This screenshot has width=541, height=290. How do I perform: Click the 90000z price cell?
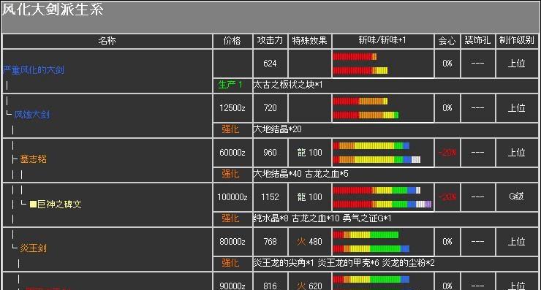(x=232, y=286)
